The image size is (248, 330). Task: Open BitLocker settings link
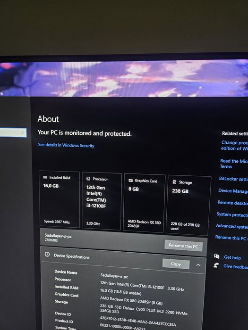coord(233,179)
